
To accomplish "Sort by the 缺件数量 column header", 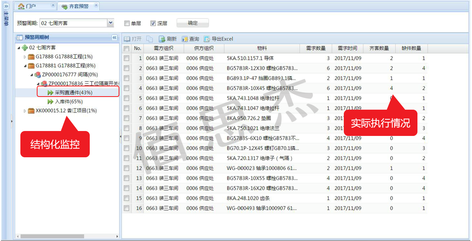I will click(x=411, y=49).
